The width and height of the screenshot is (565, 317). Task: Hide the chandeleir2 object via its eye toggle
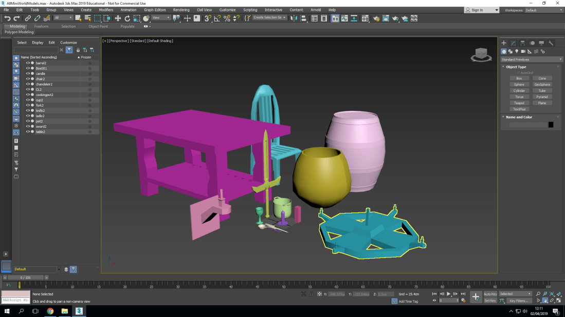pyautogui.click(x=29, y=84)
